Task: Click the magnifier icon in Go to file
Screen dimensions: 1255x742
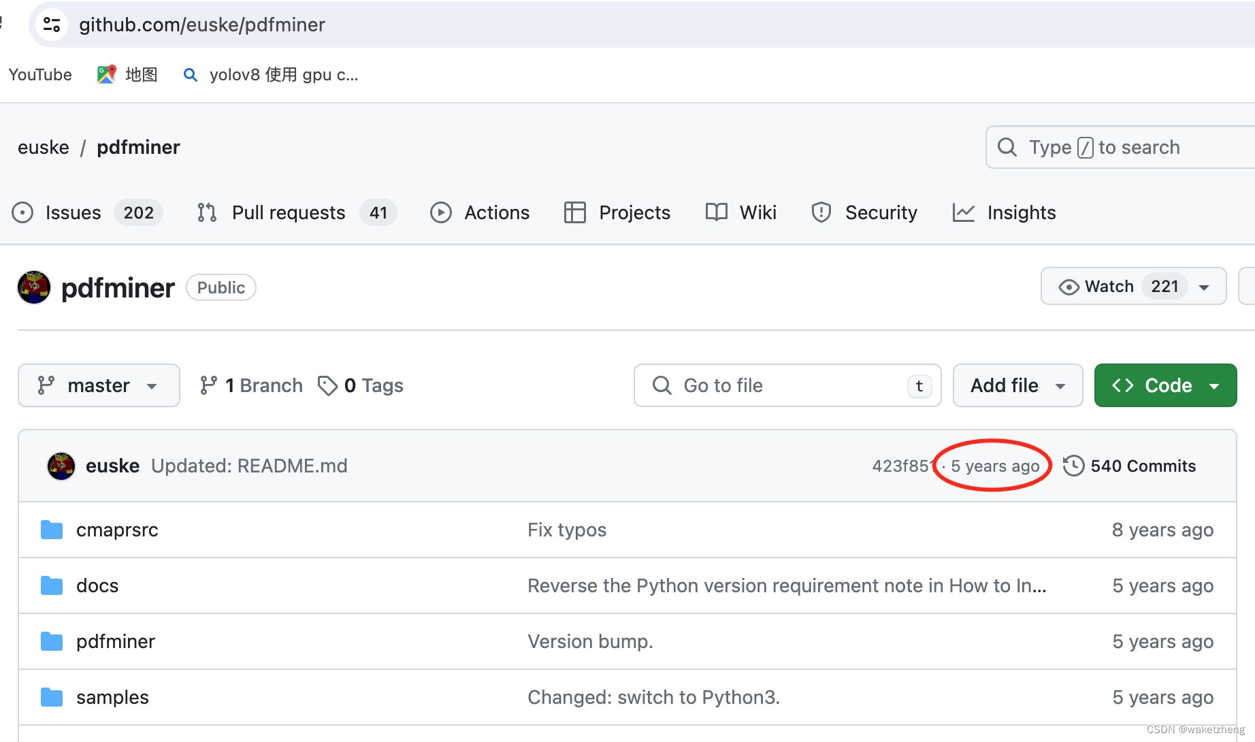Action: [662, 385]
